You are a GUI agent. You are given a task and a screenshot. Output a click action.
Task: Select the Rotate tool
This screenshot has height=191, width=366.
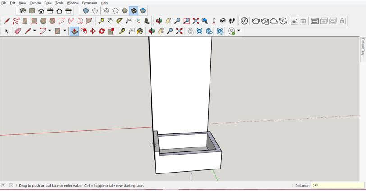click(x=101, y=31)
